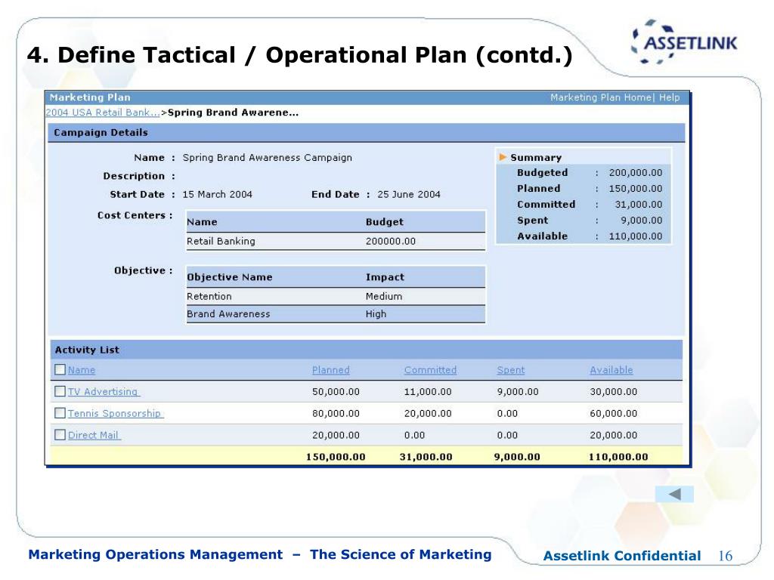Click the 200000.00 budget value
This screenshot has width=774, height=580.
(x=391, y=241)
